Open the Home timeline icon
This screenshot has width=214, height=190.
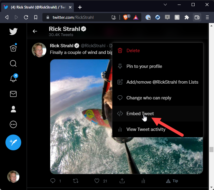coord(13,48)
